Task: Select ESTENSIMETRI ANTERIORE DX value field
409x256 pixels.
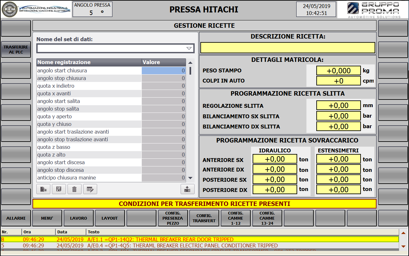Action: pos(339,169)
